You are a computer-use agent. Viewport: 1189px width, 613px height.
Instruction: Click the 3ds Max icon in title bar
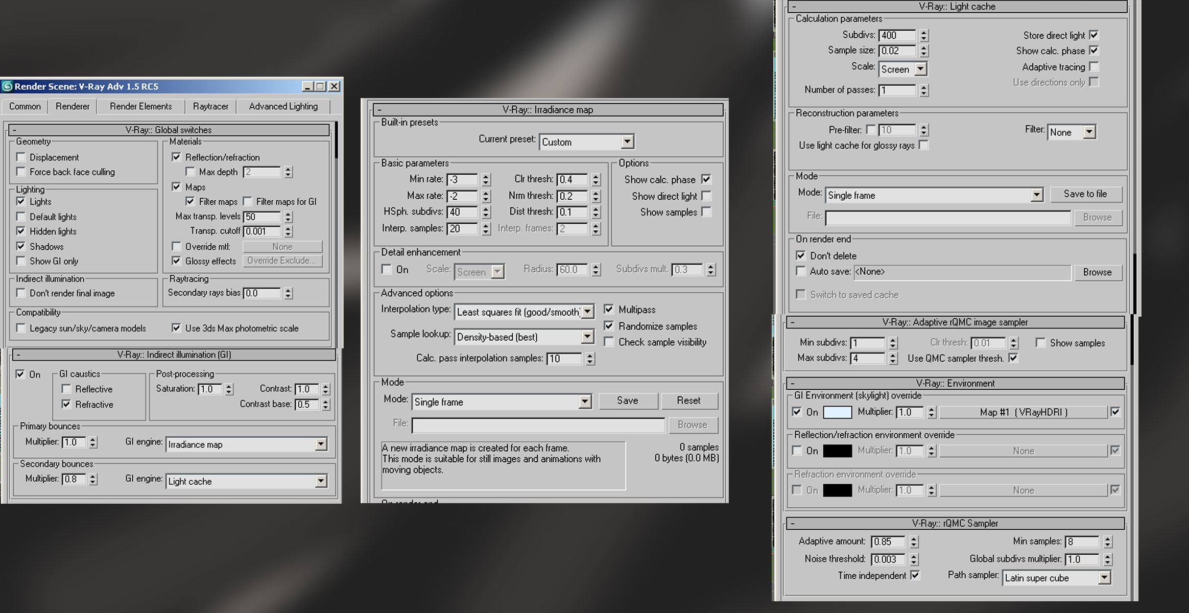7,86
